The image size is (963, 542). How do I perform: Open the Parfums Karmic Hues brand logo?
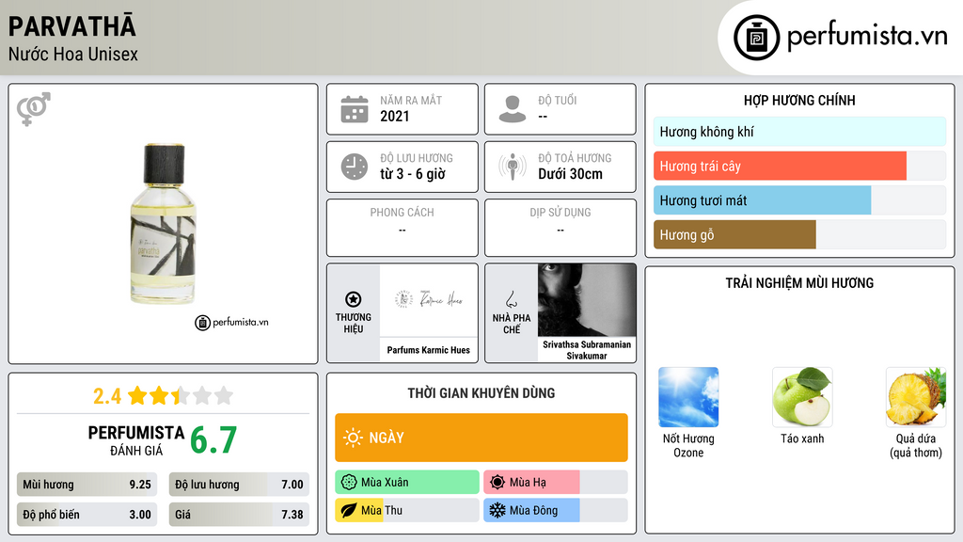[429, 300]
